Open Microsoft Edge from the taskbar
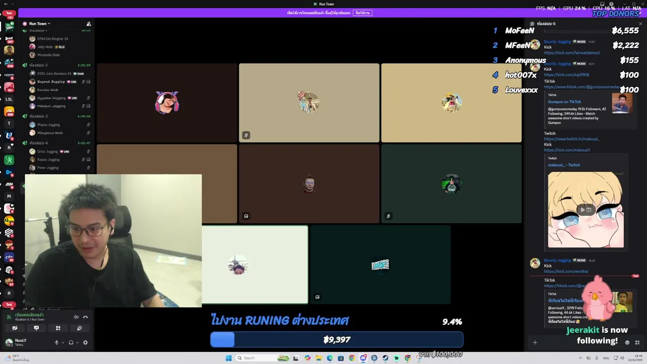 coord(330,358)
